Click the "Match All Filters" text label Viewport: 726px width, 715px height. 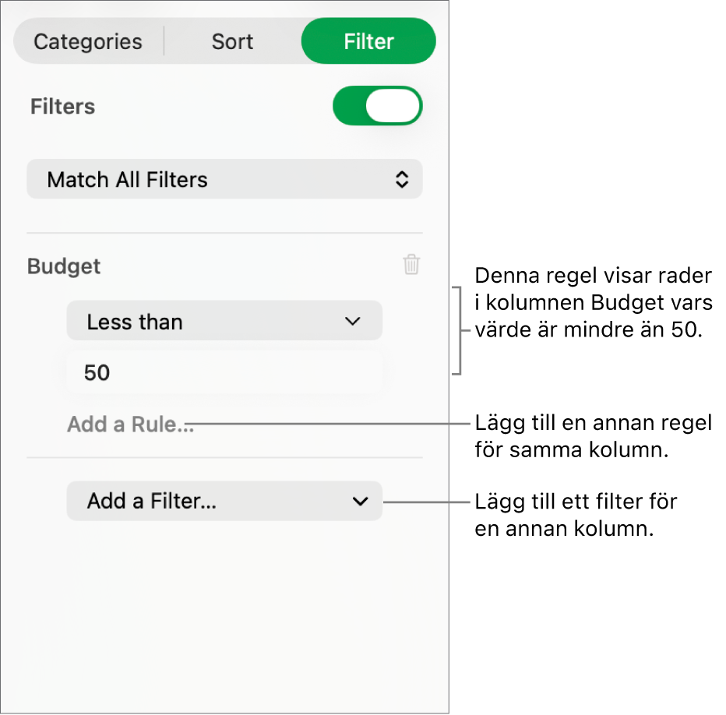pyautogui.click(x=127, y=180)
